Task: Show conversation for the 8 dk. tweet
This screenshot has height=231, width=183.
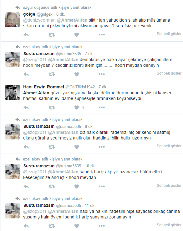Action: click(x=169, y=146)
